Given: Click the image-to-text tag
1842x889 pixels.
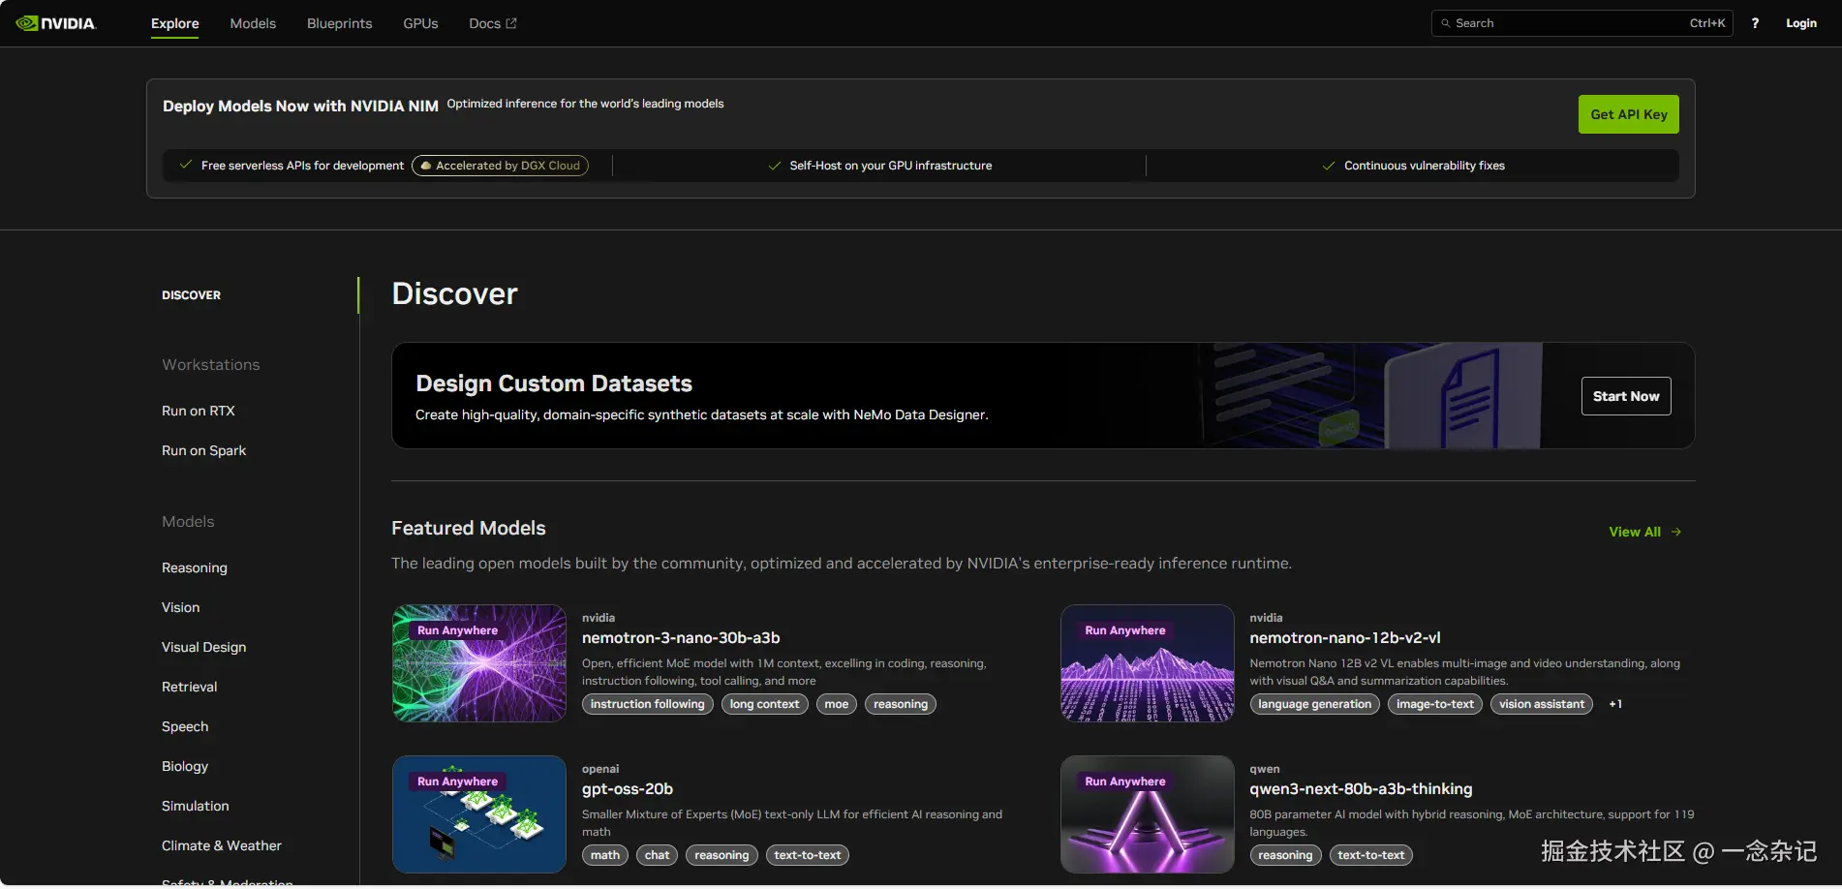Looking at the screenshot, I should [1435, 704].
